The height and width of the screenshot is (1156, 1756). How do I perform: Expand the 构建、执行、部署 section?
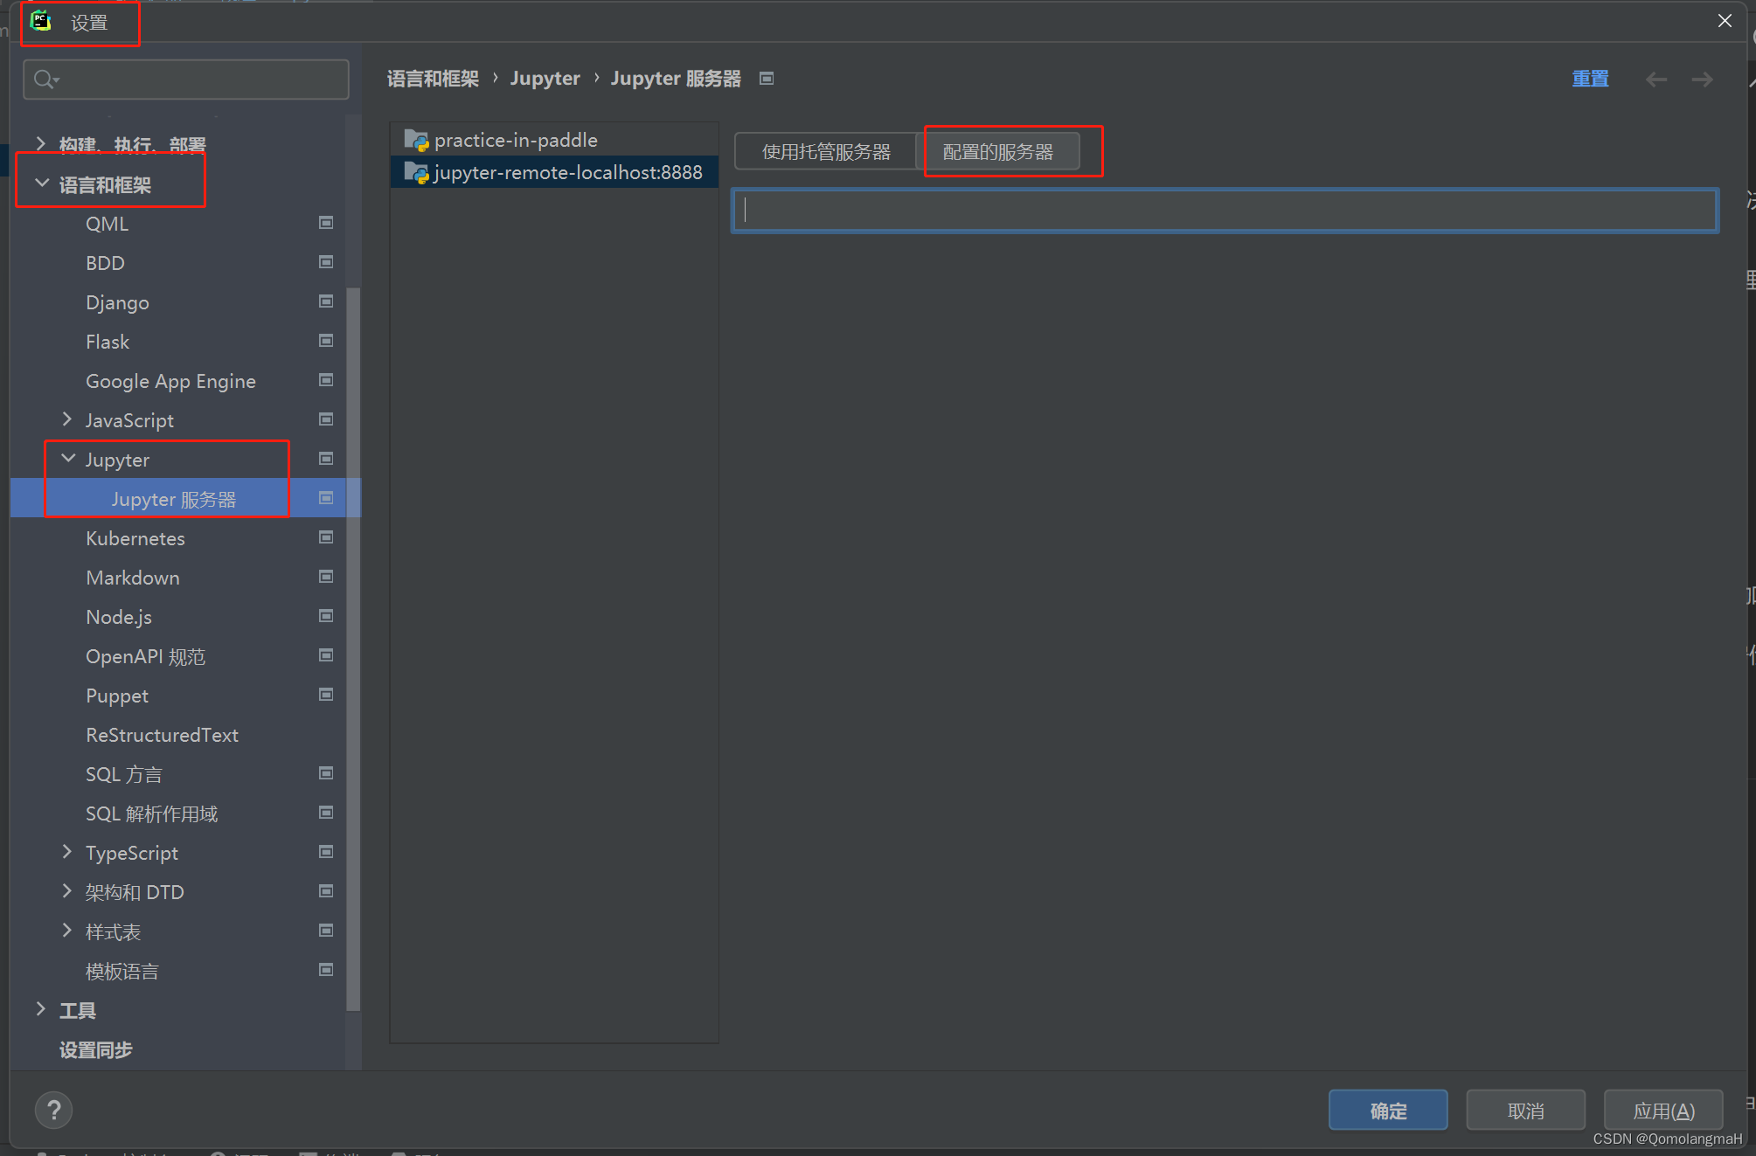coord(40,143)
